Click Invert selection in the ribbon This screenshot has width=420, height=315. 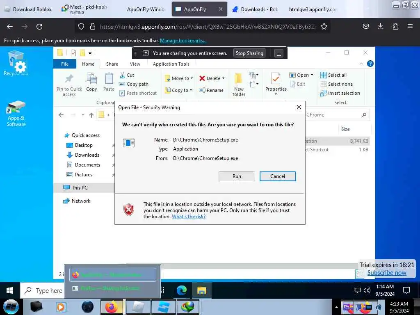tap(340, 93)
